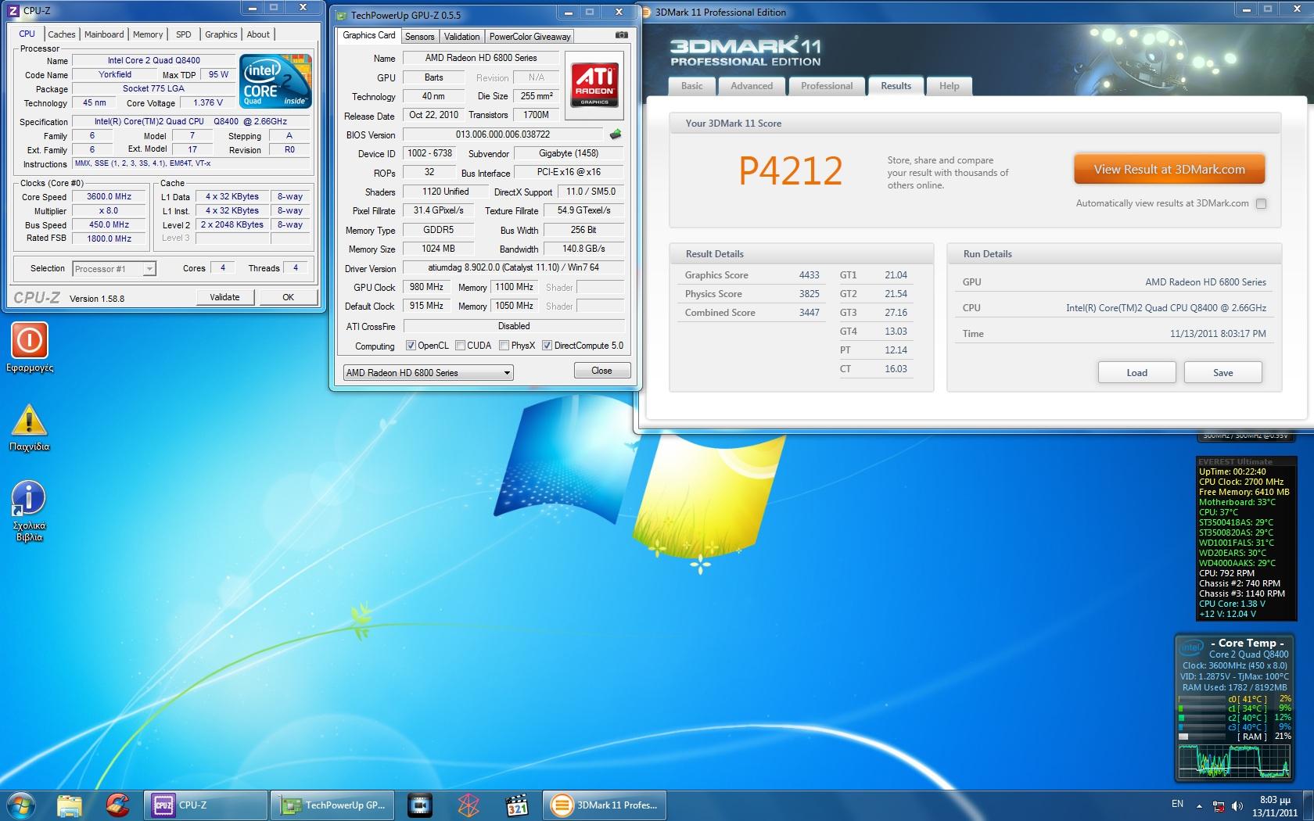
Task: Click the RAM usage bar in Core Temp
Action: (1201, 737)
